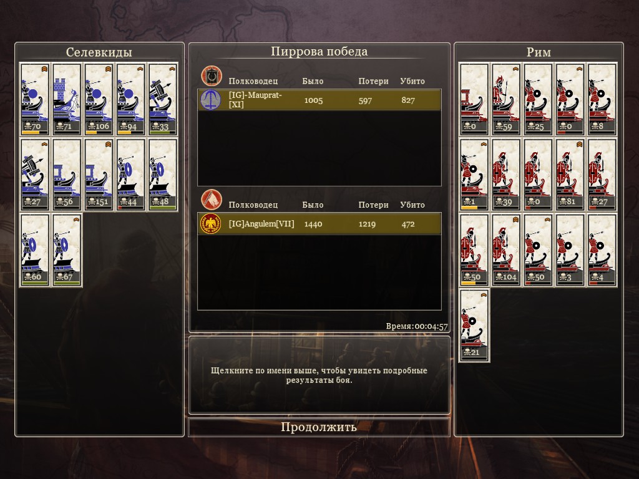
Task: Click the Время battle timer text
Action: pos(416,326)
